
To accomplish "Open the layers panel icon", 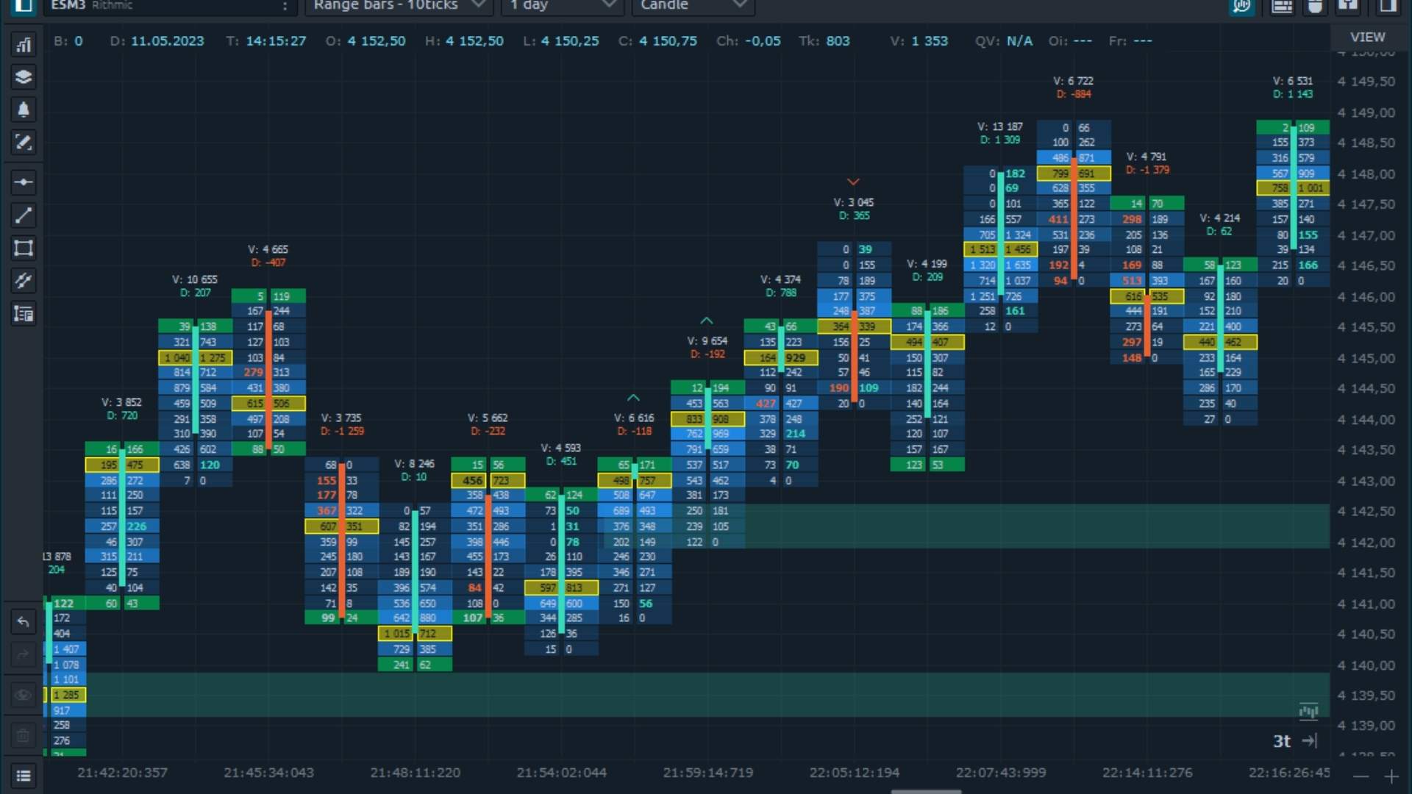I will coord(24,76).
